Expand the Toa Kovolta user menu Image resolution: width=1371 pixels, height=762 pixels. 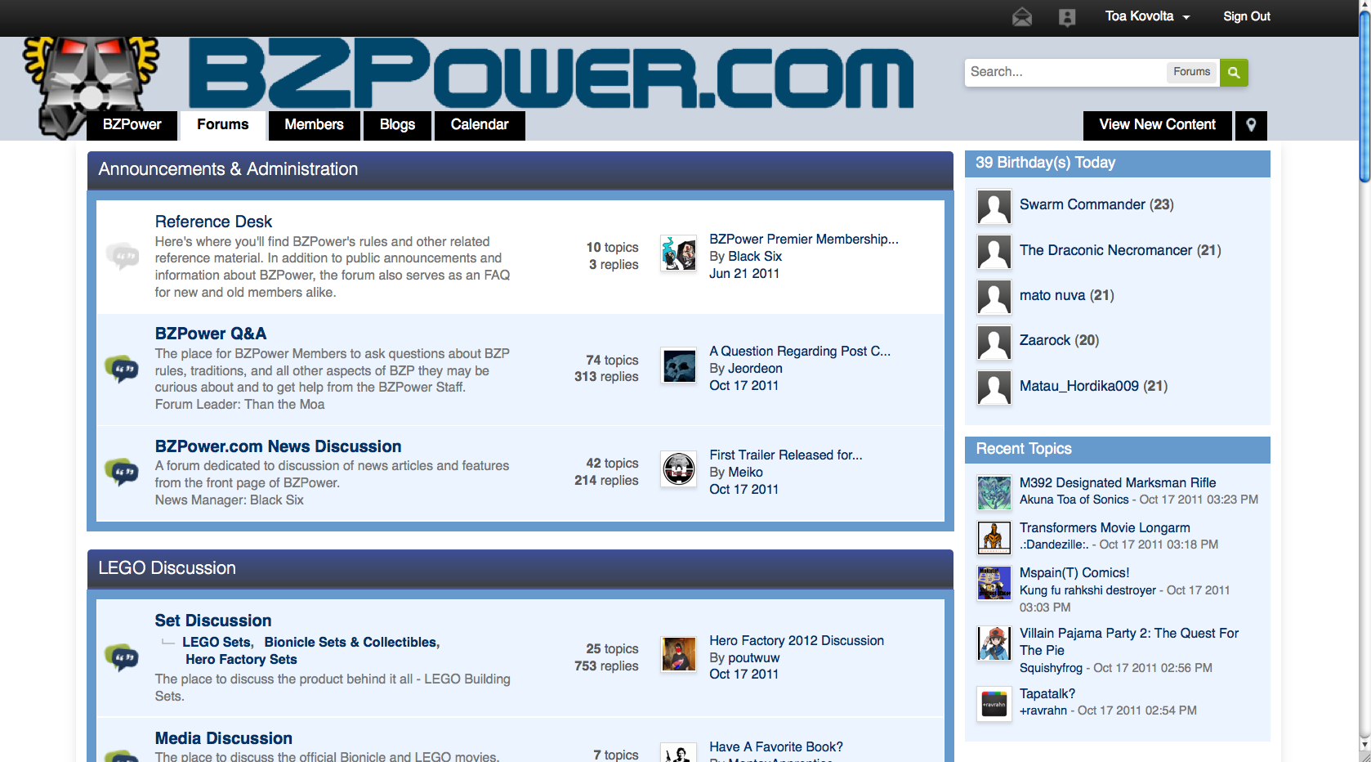[1147, 16]
